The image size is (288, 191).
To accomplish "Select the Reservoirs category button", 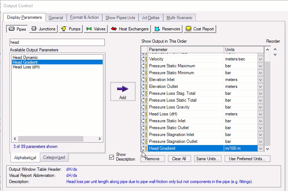I will pos(167,29).
